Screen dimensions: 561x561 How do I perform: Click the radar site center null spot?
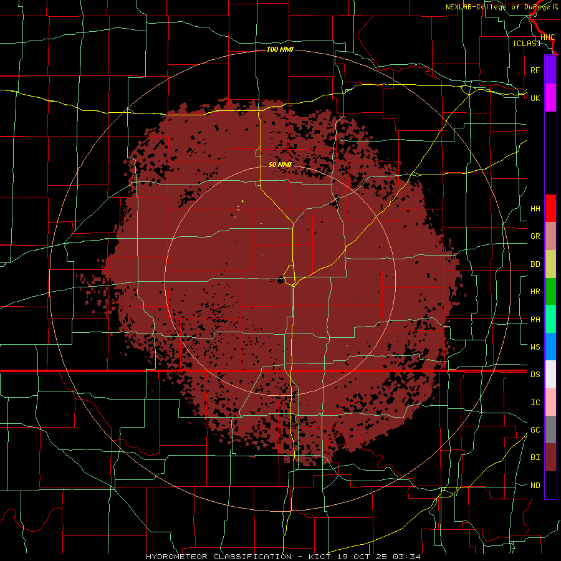click(x=280, y=280)
